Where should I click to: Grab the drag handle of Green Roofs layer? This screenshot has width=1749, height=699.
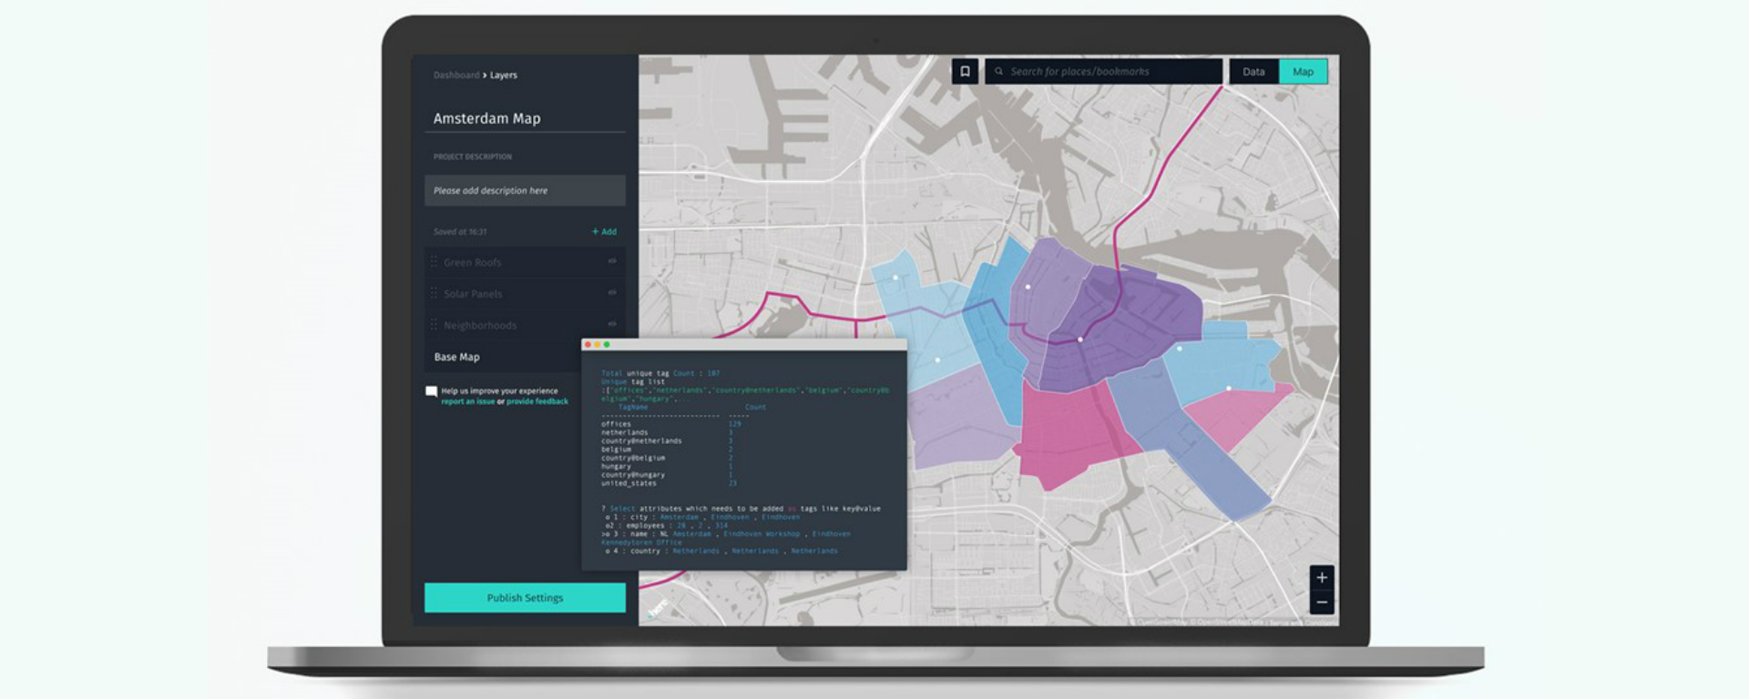(x=434, y=262)
